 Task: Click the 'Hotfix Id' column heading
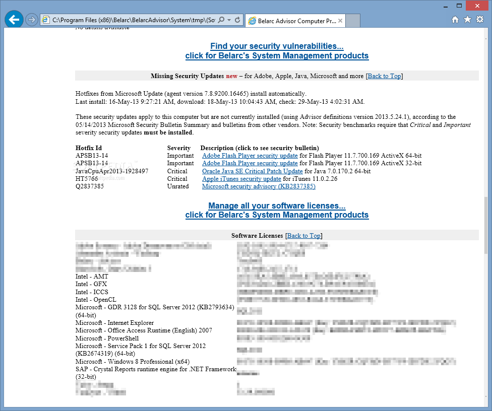[x=89, y=148]
